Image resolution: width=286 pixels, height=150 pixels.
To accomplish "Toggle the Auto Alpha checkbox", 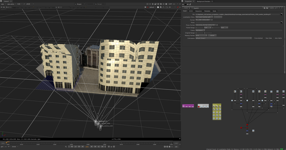I will click(x=274, y=38).
